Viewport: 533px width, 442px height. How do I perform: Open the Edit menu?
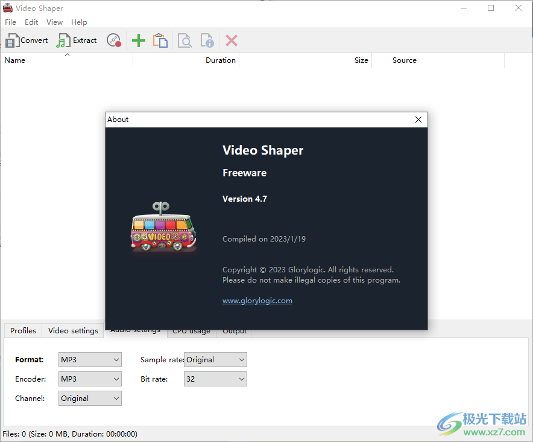click(x=31, y=22)
